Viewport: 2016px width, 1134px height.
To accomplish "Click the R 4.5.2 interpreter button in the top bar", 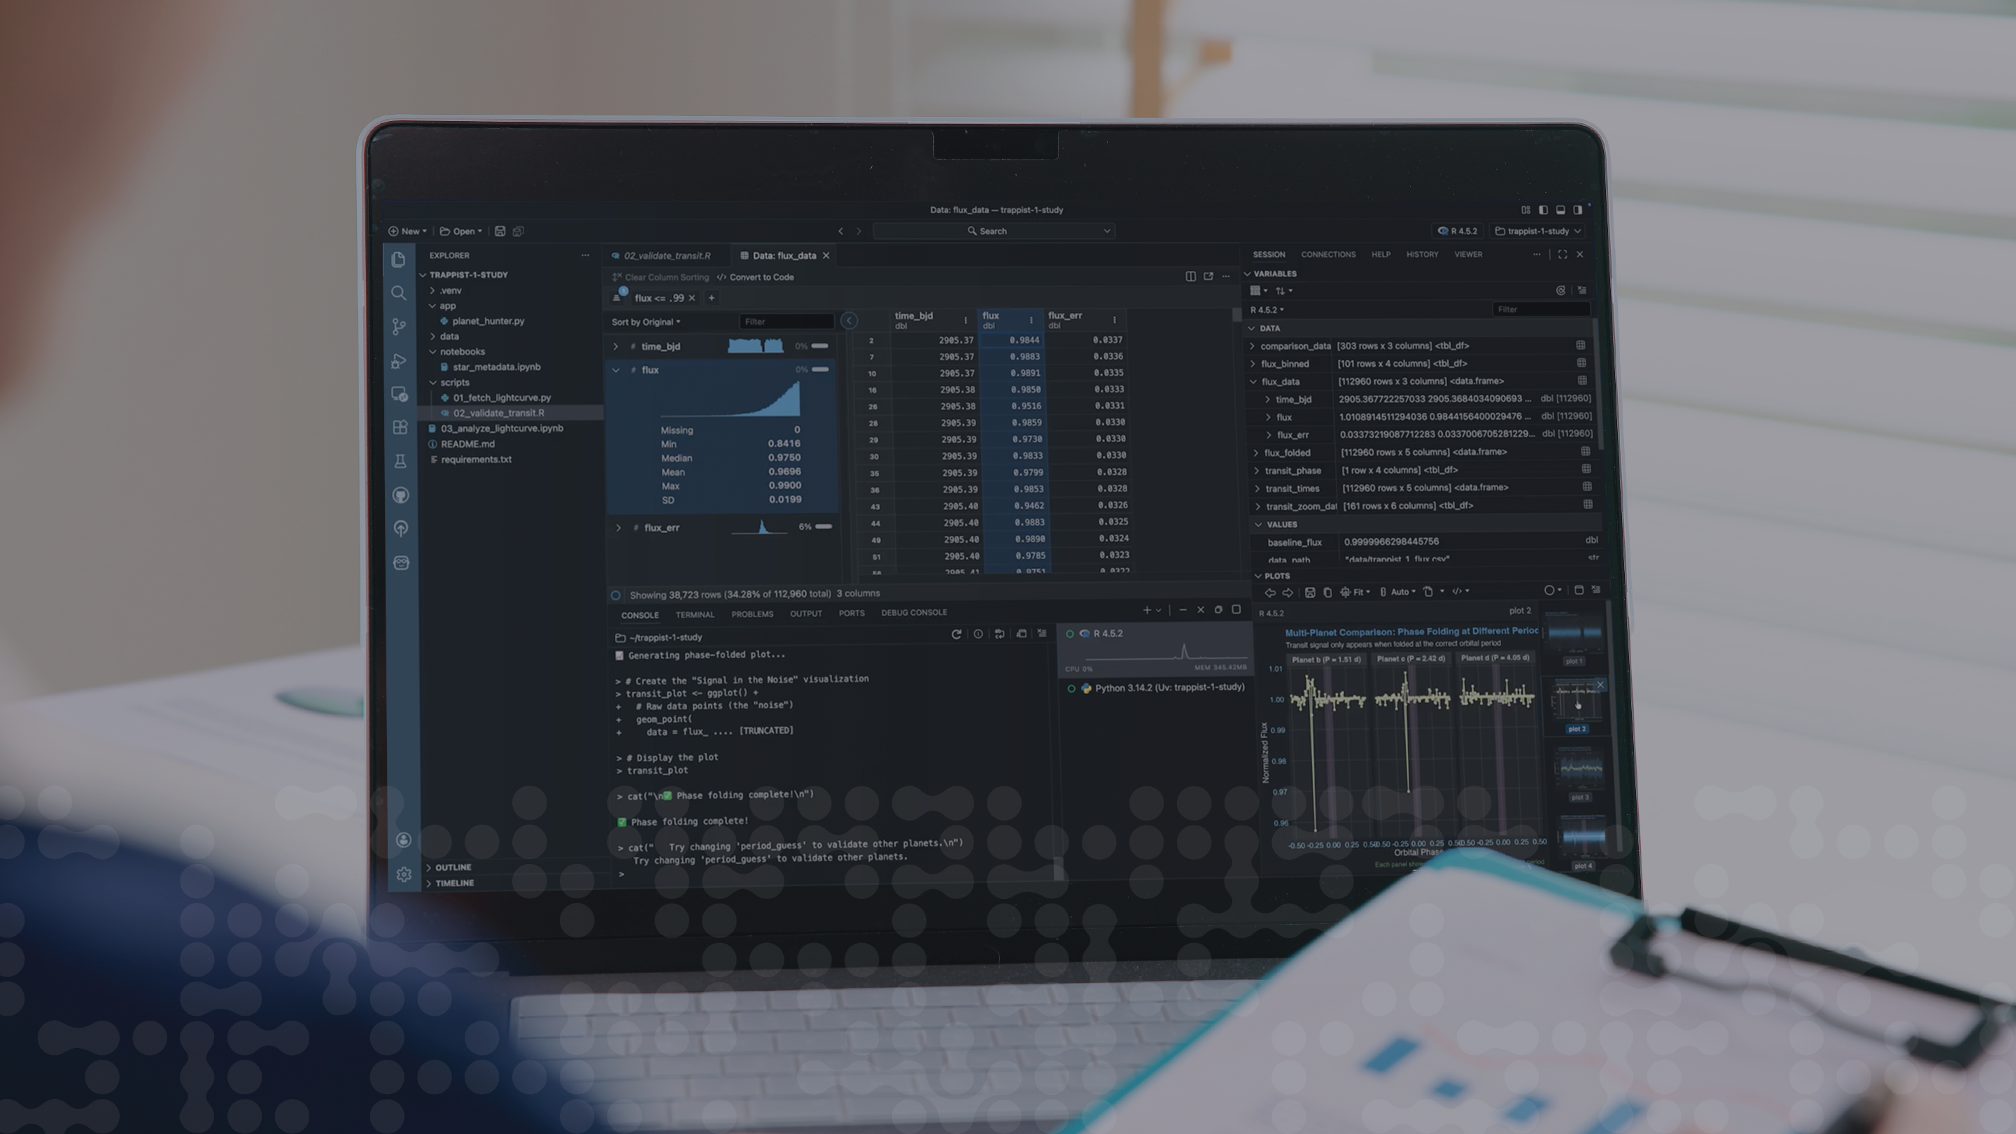I will click(1458, 231).
